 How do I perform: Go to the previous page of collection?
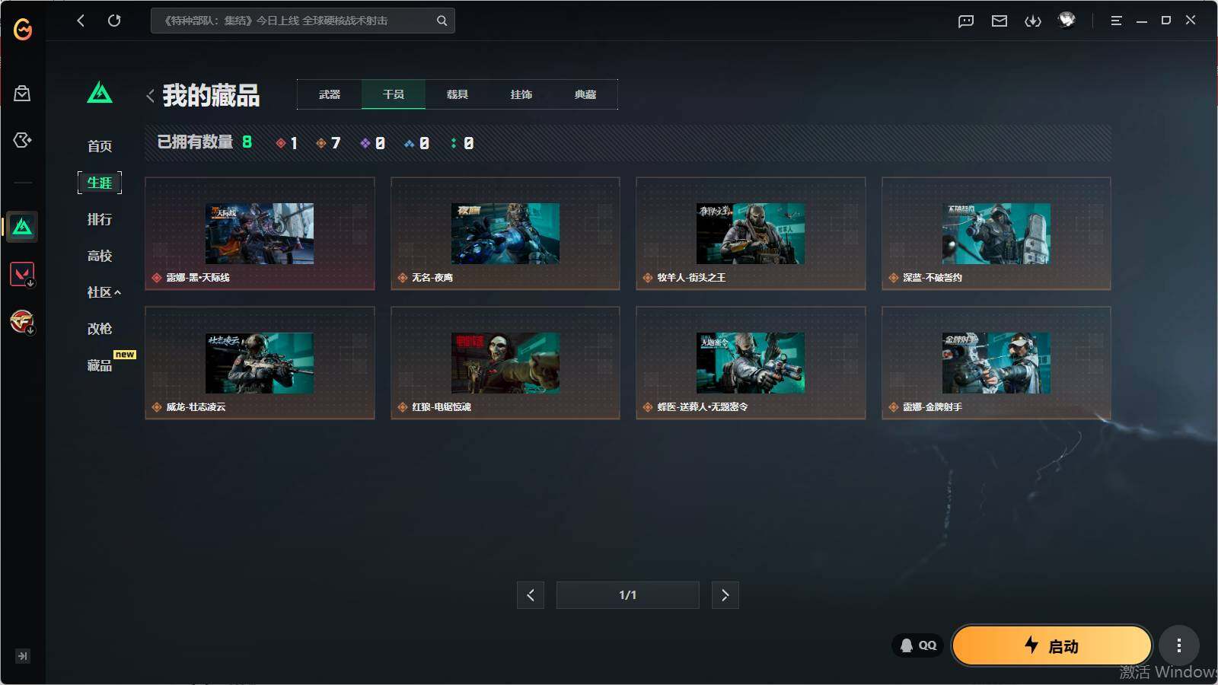pos(531,595)
